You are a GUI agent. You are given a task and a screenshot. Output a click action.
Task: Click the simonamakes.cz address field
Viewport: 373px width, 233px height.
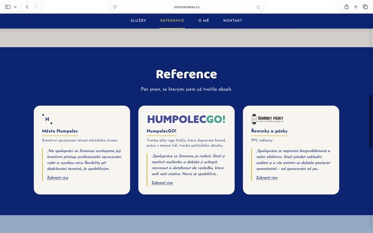pyautogui.click(x=186, y=7)
